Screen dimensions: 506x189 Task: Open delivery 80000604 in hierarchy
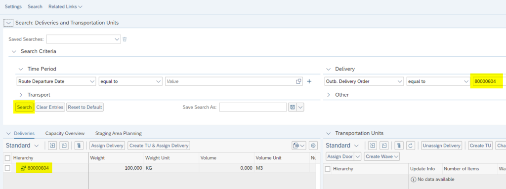39,168
